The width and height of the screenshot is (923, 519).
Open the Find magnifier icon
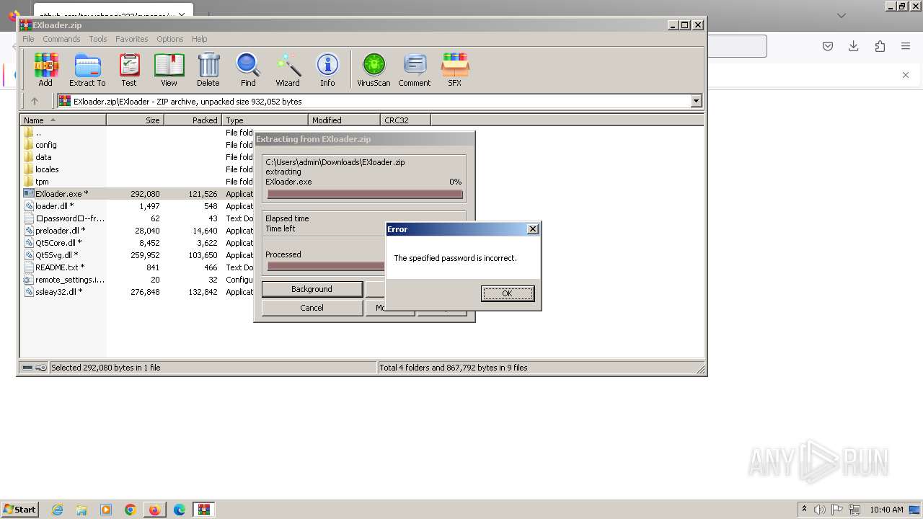[x=248, y=70]
